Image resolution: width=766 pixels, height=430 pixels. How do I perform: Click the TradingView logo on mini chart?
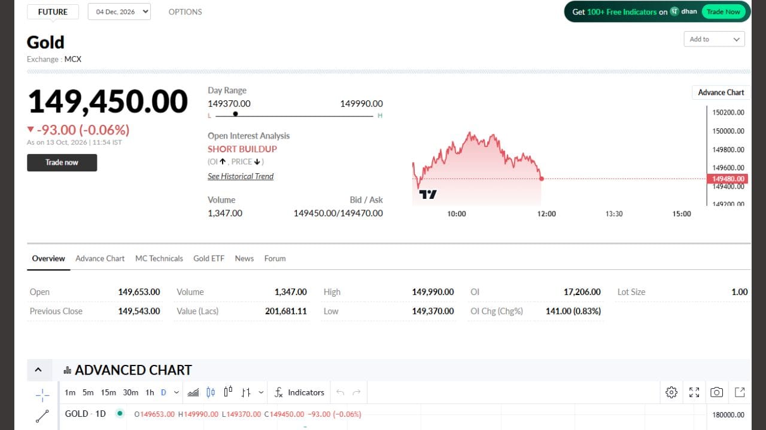pyautogui.click(x=428, y=194)
